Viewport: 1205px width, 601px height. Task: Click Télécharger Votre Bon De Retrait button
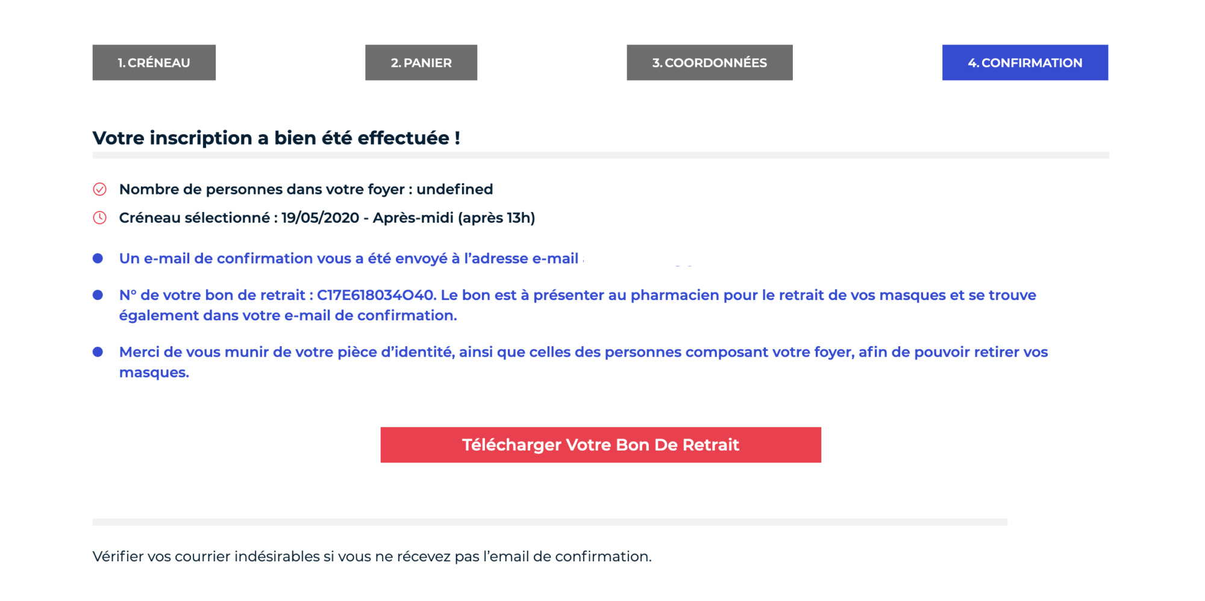click(601, 445)
